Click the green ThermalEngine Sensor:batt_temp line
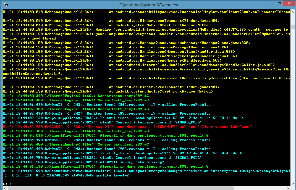296x190 pixels. [x=83, y=96]
